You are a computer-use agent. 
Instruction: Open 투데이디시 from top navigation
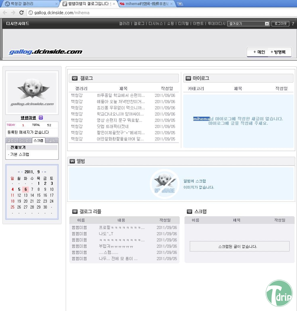[x=216, y=24]
